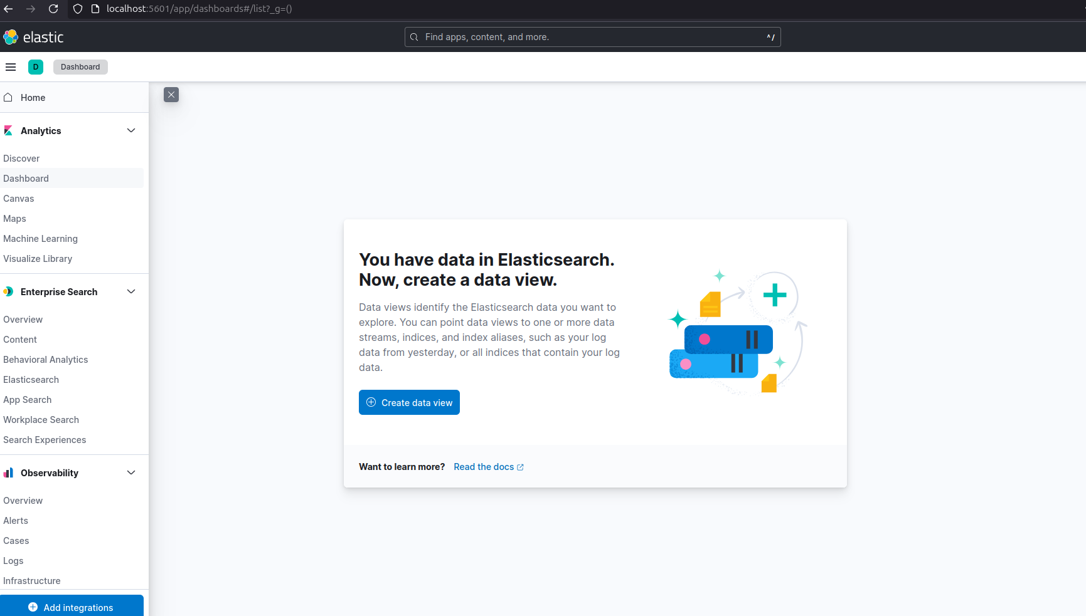Click the Dashboard breadcrumb badge

click(x=80, y=67)
